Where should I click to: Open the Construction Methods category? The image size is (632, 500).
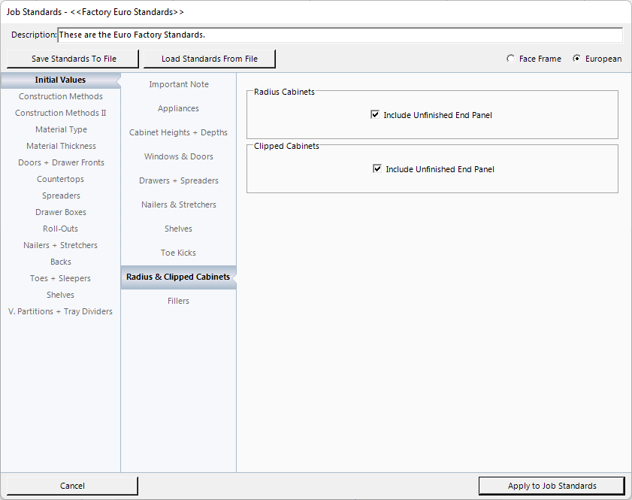(x=61, y=96)
